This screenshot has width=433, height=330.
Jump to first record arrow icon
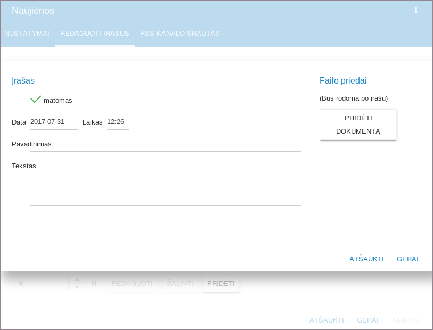(x=21, y=283)
